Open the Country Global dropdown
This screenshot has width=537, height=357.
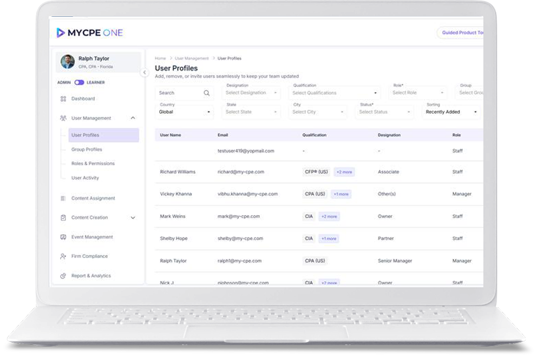184,112
